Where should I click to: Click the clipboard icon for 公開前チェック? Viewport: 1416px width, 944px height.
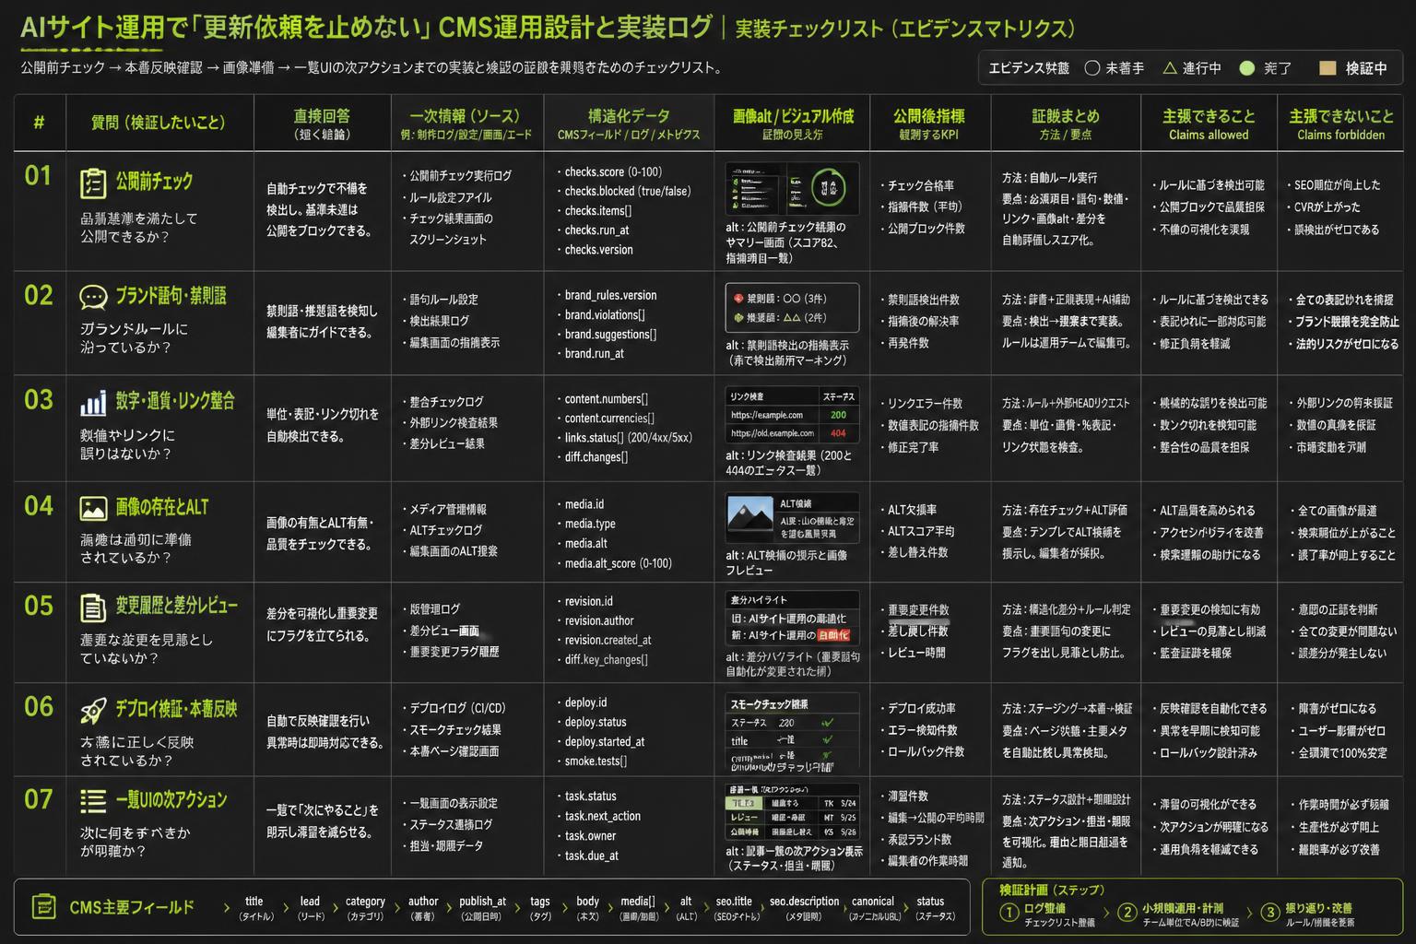pyautogui.click(x=93, y=183)
